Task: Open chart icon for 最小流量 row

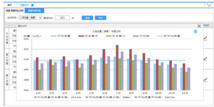Action: pyautogui.click(x=205, y=79)
